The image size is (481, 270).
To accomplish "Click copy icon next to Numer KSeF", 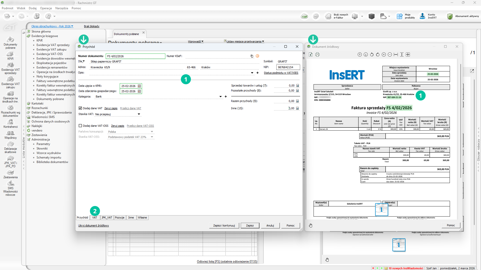I will 252,56.
